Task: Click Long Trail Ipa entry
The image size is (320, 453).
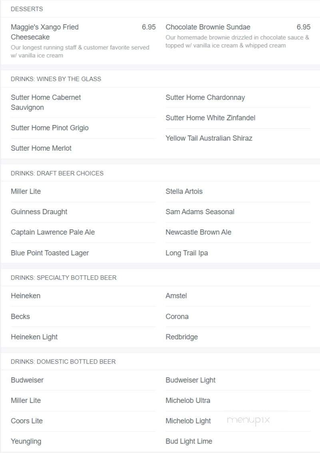Action: pos(187,253)
